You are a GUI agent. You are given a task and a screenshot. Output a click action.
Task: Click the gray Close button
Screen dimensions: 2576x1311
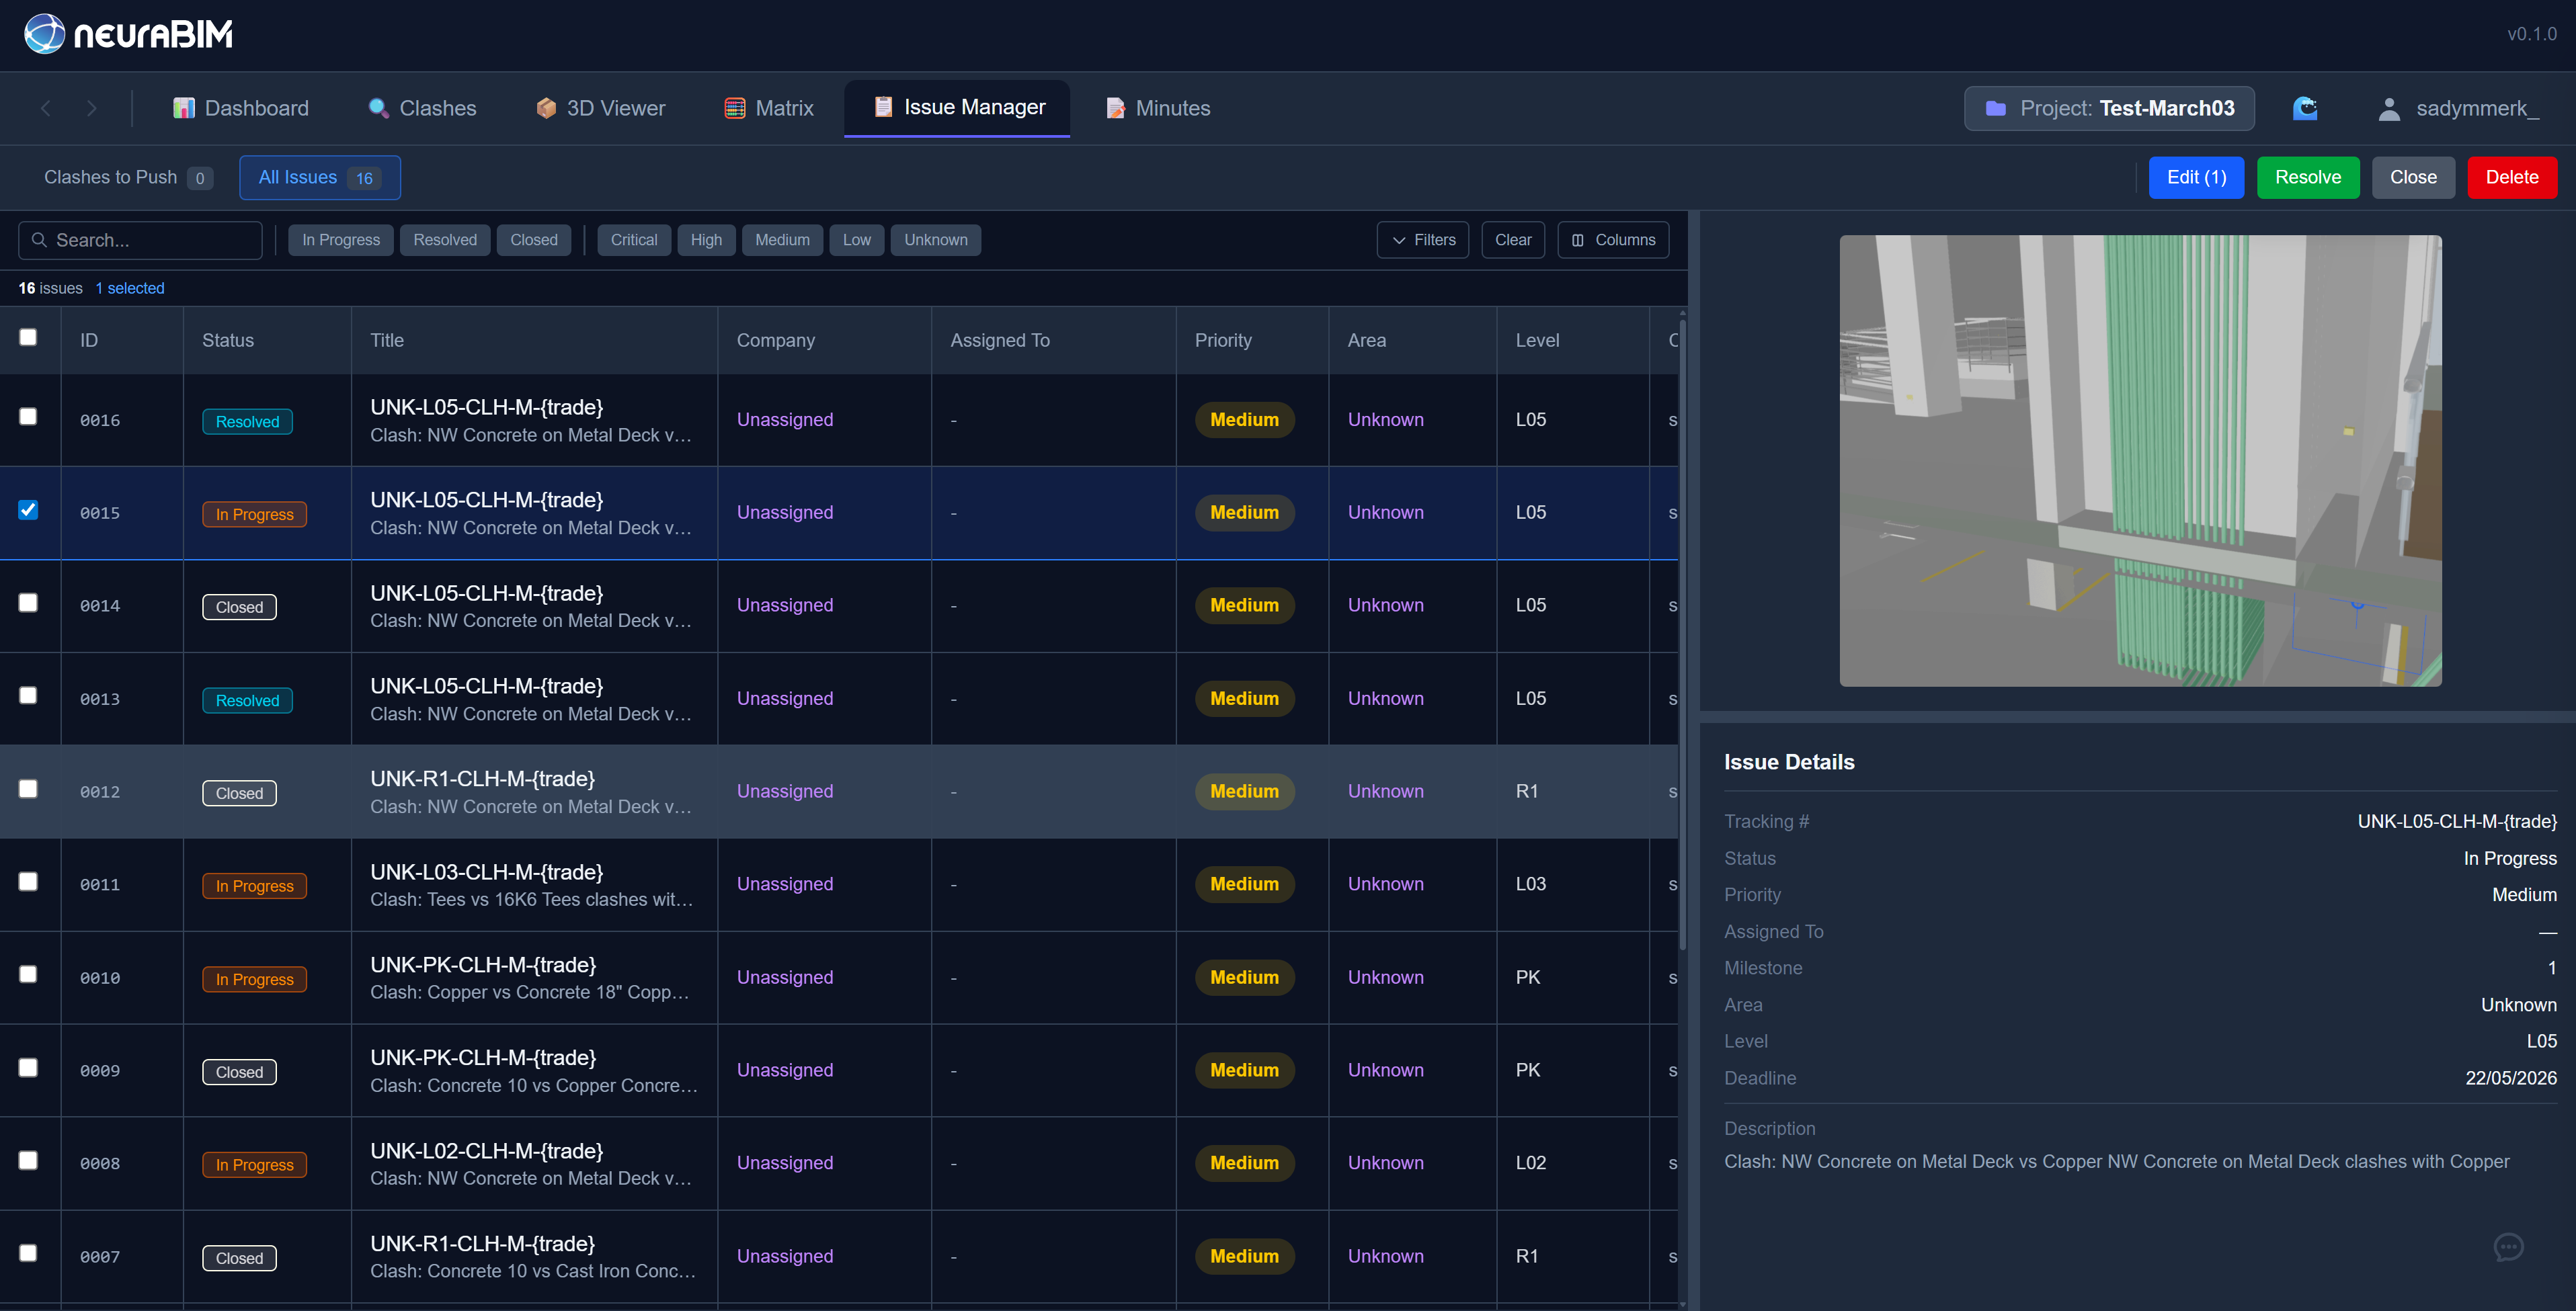coord(2413,177)
